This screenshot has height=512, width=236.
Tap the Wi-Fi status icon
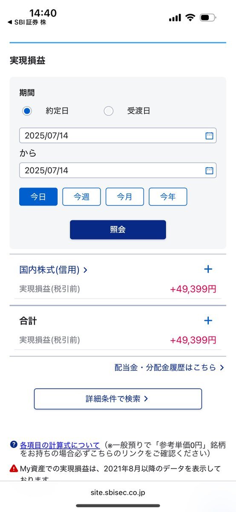(x=190, y=17)
